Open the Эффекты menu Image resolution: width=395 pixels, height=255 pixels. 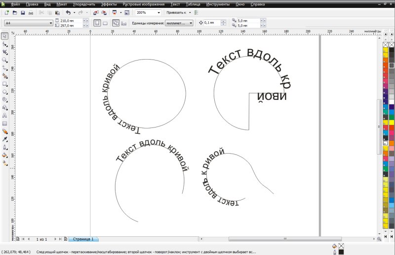pyautogui.click(x=109, y=4)
